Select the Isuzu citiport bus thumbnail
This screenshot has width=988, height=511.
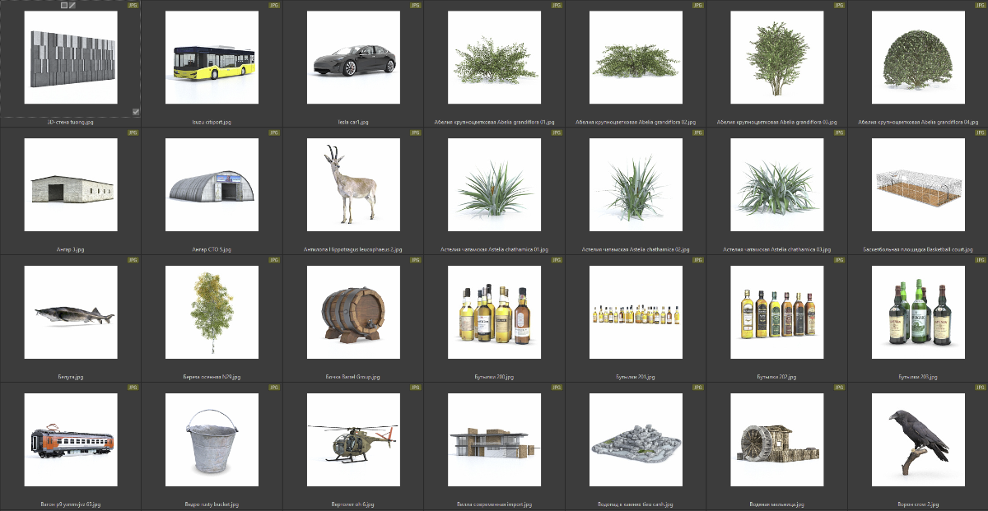point(212,58)
